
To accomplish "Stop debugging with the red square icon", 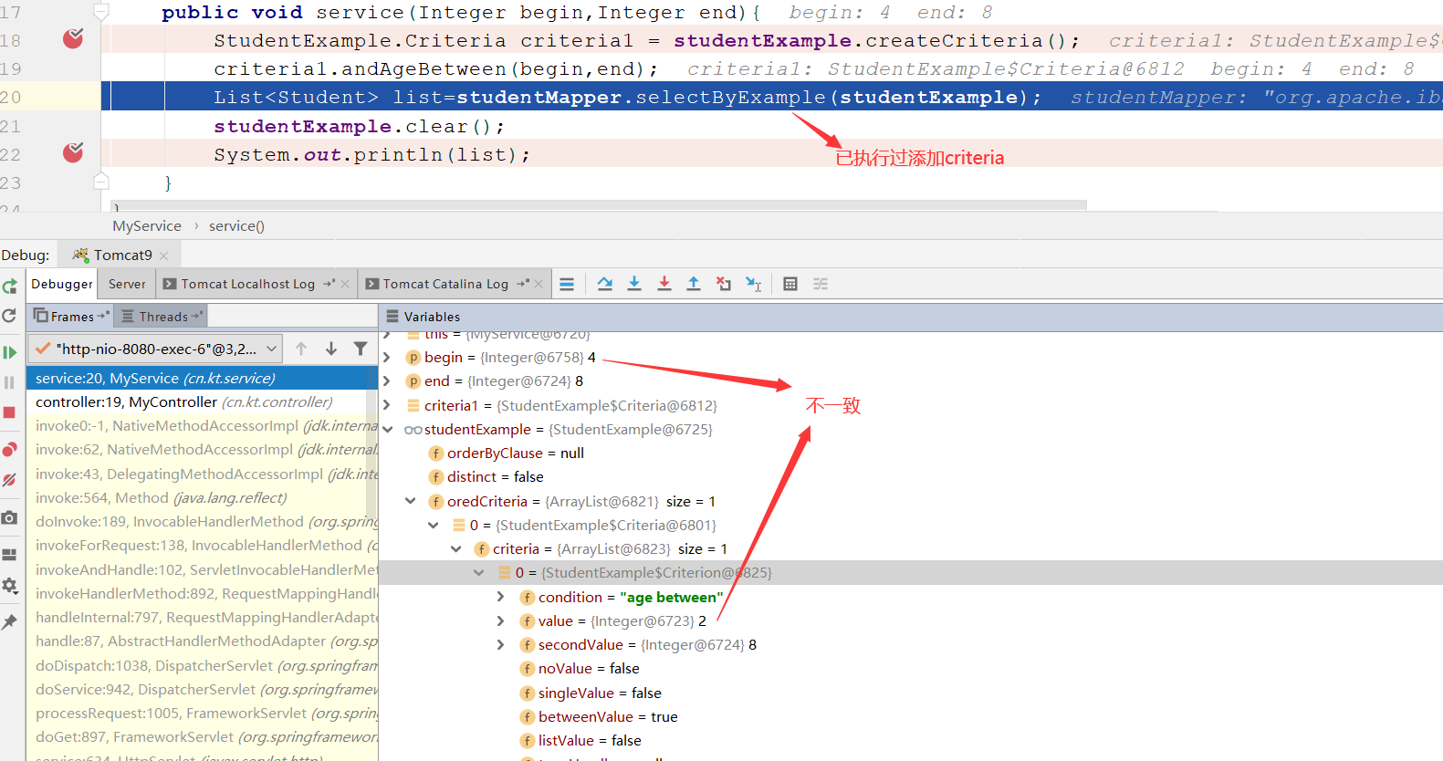I will tap(10, 412).
